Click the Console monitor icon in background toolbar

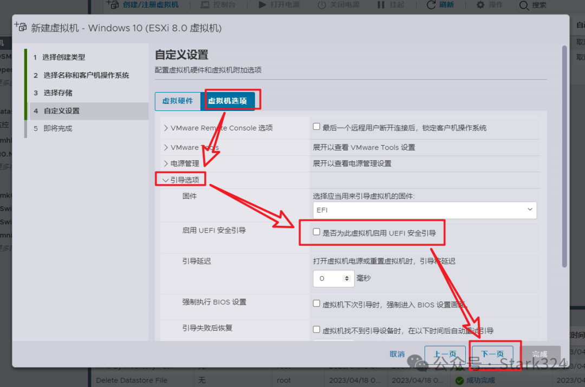pyautogui.click(x=205, y=5)
